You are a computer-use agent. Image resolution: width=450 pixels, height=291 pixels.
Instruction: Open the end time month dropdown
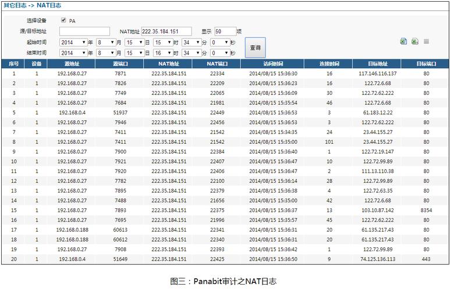(x=106, y=53)
